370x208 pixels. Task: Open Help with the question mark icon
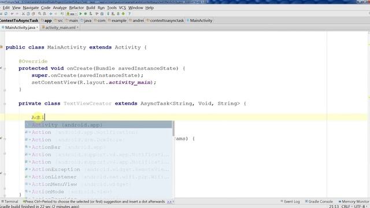click(129, 14)
